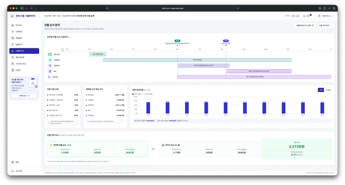Click 시뮬레이션 다시 실행 rerun button

point(305,26)
